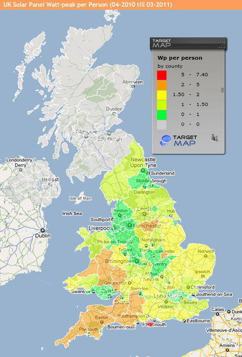Select the Norwich city marker
The width and height of the screenshot is (242, 357).
pyautogui.click(x=206, y=256)
